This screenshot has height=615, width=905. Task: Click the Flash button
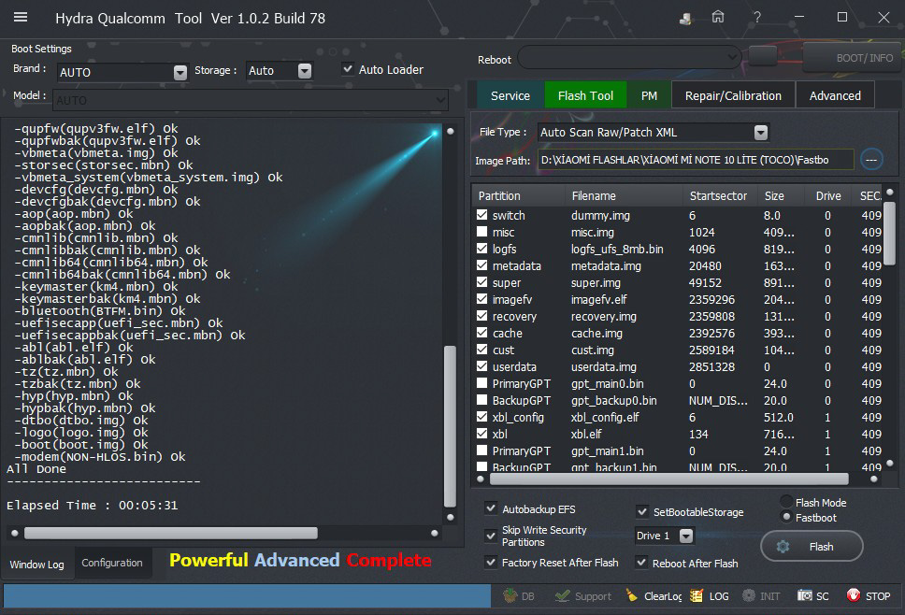coord(812,547)
